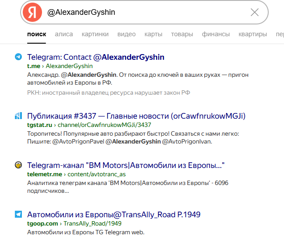The image size is (284, 243).
Task: Click Telegram favicon beside TransAlly_Road result
Action: coord(18,214)
